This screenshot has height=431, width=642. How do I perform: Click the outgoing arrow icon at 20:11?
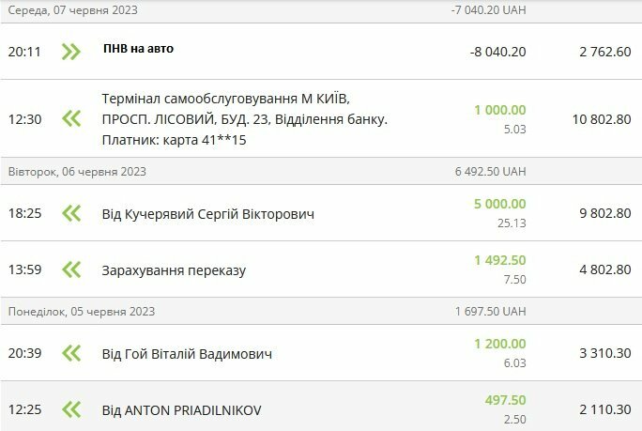(x=71, y=51)
